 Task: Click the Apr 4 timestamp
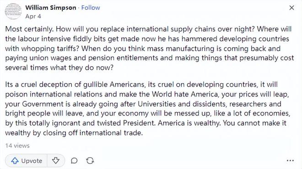pyautogui.click(x=33, y=16)
